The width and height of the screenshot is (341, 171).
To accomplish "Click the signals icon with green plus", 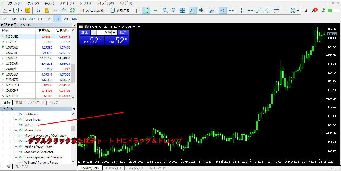I will point(72,10).
